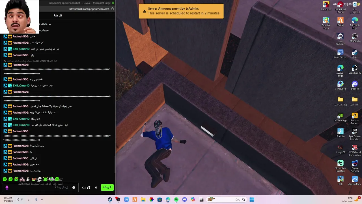362x204 pixels.
Task: Click the txAdmin server announcement banner
Action: (181, 11)
